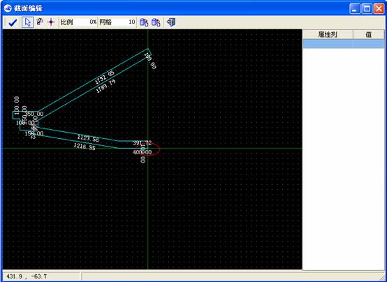The image size is (387, 282).
Task: Click the exit door icon in toolbar
Action: (171, 22)
